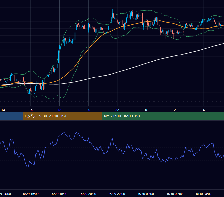The height and width of the screenshot is (197, 224).
Task: Click hour label 2 on upper axis
Action: click(175, 110)
